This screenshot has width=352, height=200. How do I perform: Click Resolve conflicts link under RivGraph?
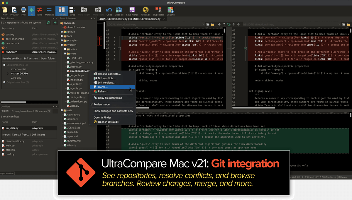point(12,58)
